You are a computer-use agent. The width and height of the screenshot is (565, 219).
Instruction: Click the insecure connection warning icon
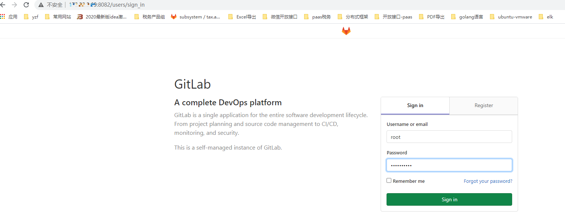tap(41, 5)
